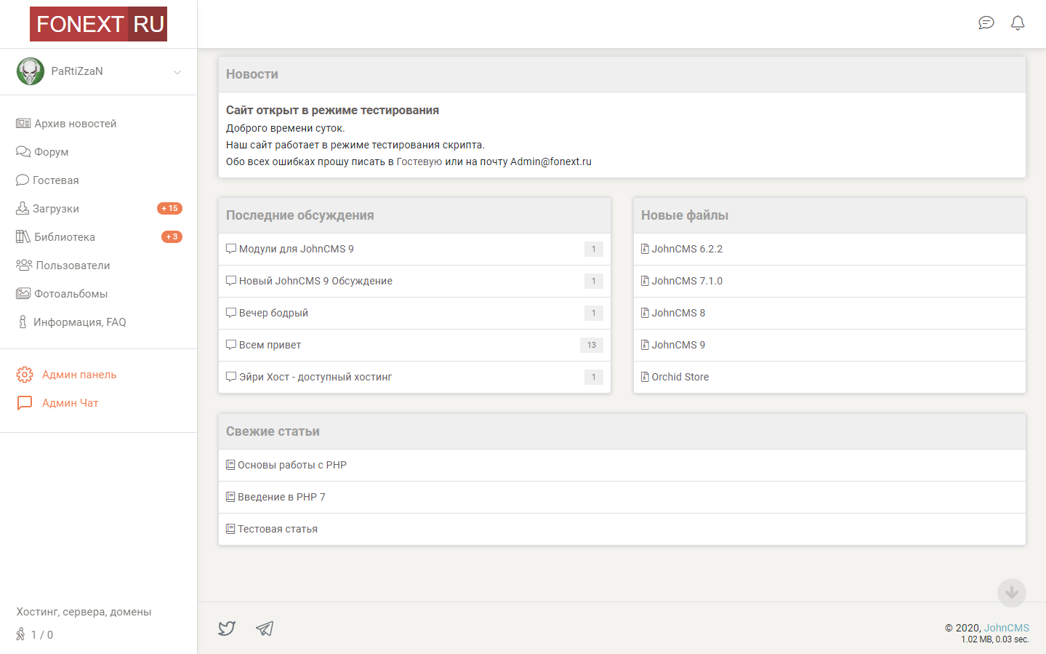Image resolution: width=1046 pixels, height=654 pixels.
Task: Click the FONEXT RU logo
Action: 98,24
